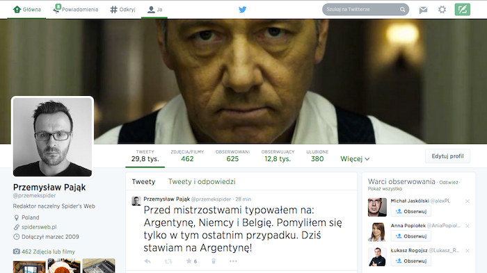Open the Odkryj discover tab

122,10
